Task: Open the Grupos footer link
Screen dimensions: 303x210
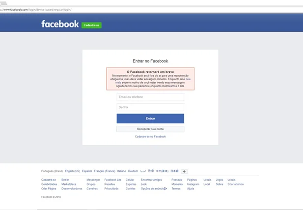Action: pyautogui.click(x=91, y=184)
